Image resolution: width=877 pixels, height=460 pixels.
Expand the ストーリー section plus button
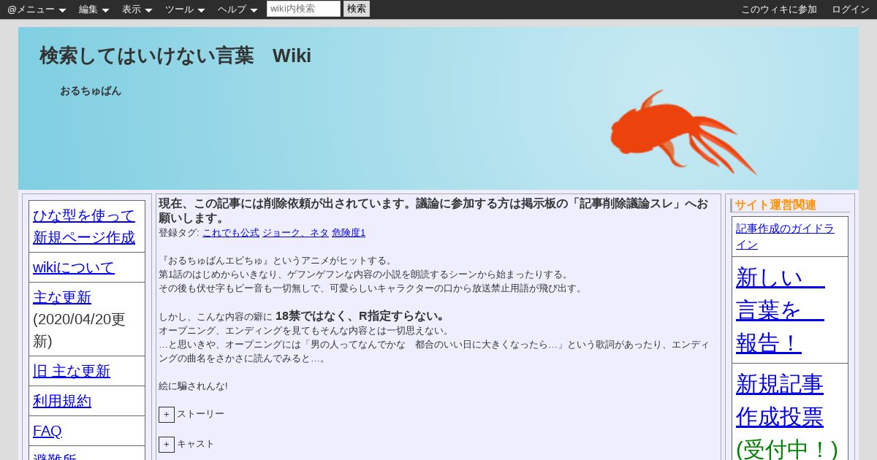pyautogui.click(x=167, y=415)
